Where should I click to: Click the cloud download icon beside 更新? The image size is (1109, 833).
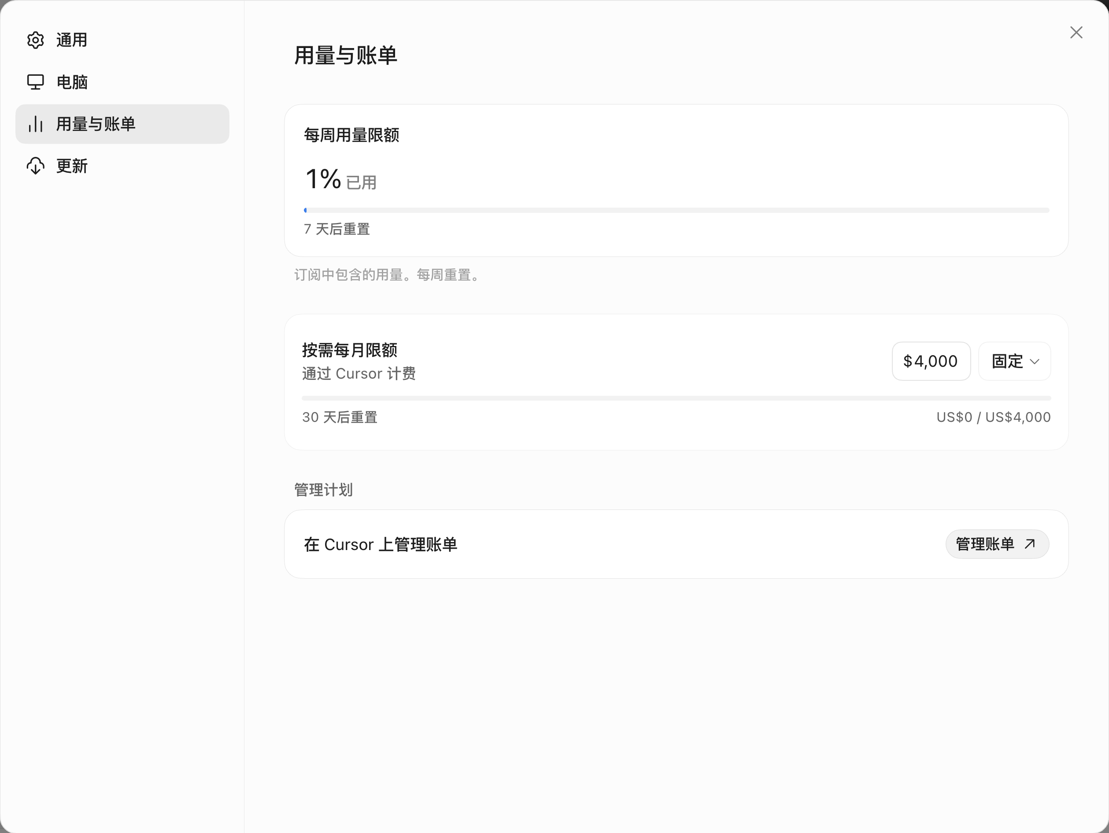click(36, 166)
